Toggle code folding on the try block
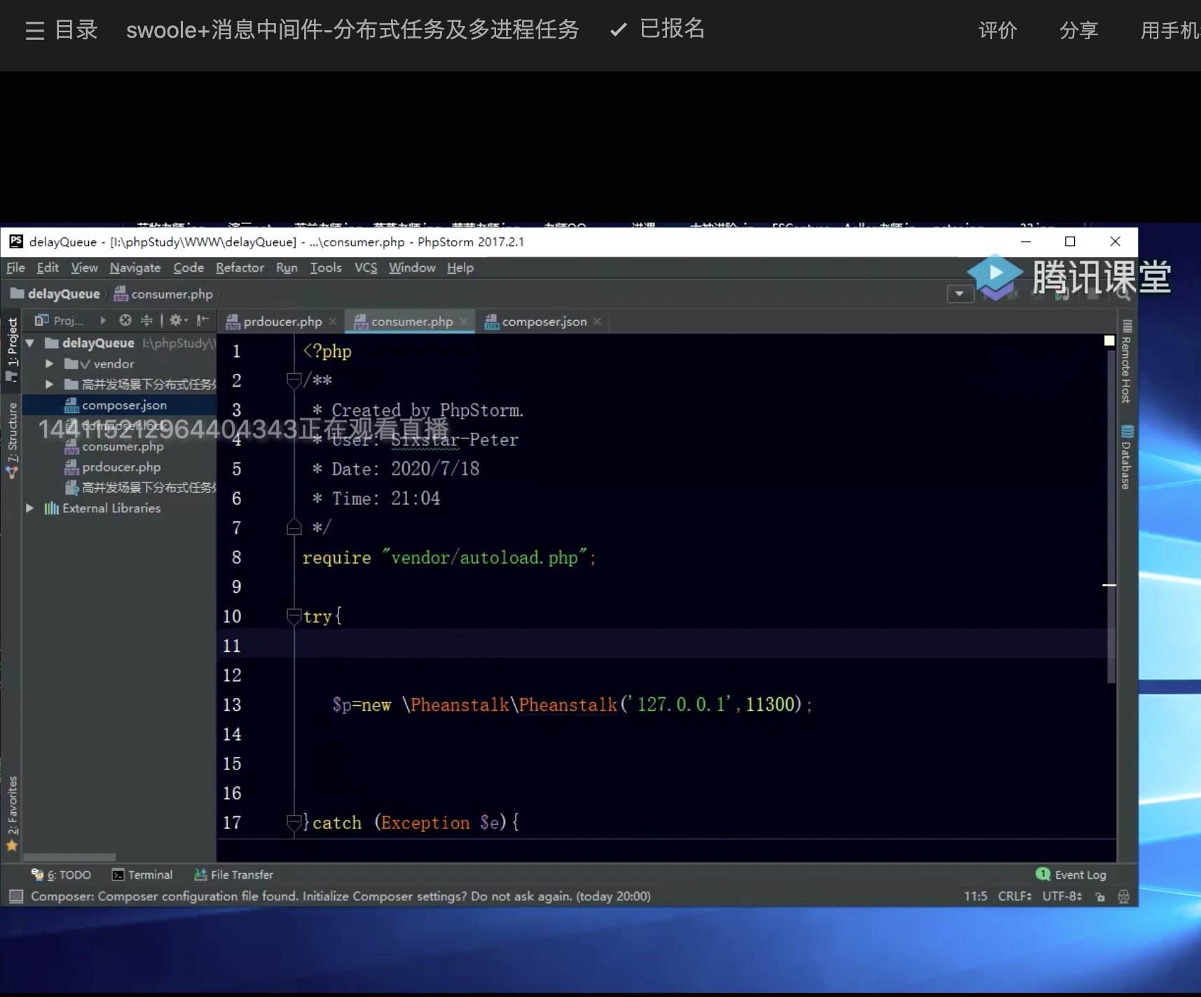The height and width of the screenshot is (997, 1201). tap(294, 616)
